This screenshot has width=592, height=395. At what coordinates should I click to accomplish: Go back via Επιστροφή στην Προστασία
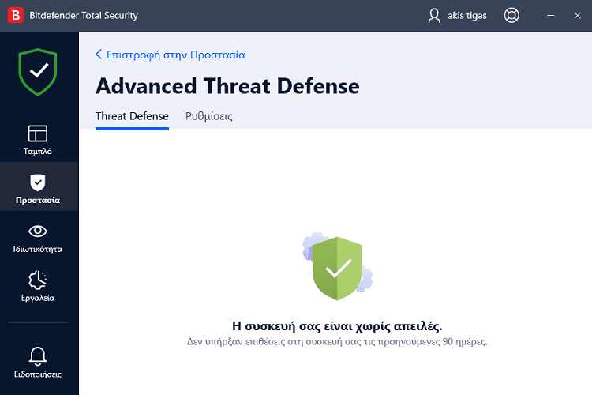tap(170, 55)
